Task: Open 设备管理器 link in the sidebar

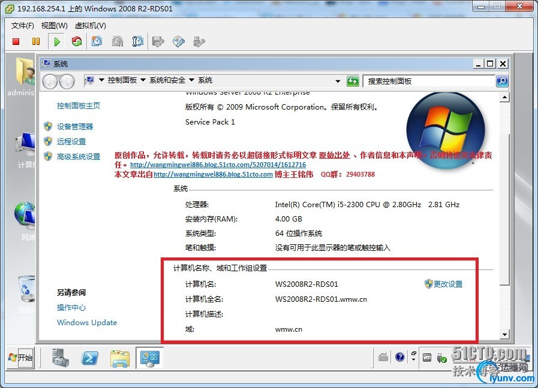Action: 75,127
